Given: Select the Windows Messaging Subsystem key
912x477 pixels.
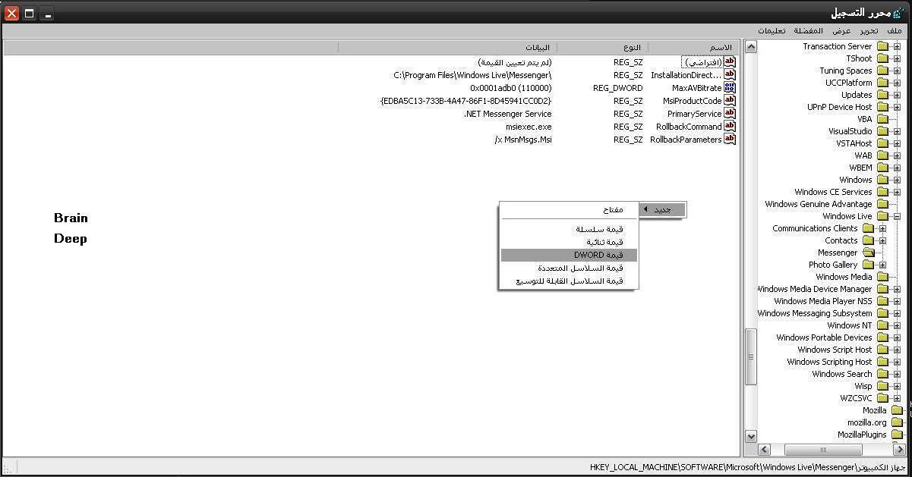Looking at the screenshot, I should 814,313.
